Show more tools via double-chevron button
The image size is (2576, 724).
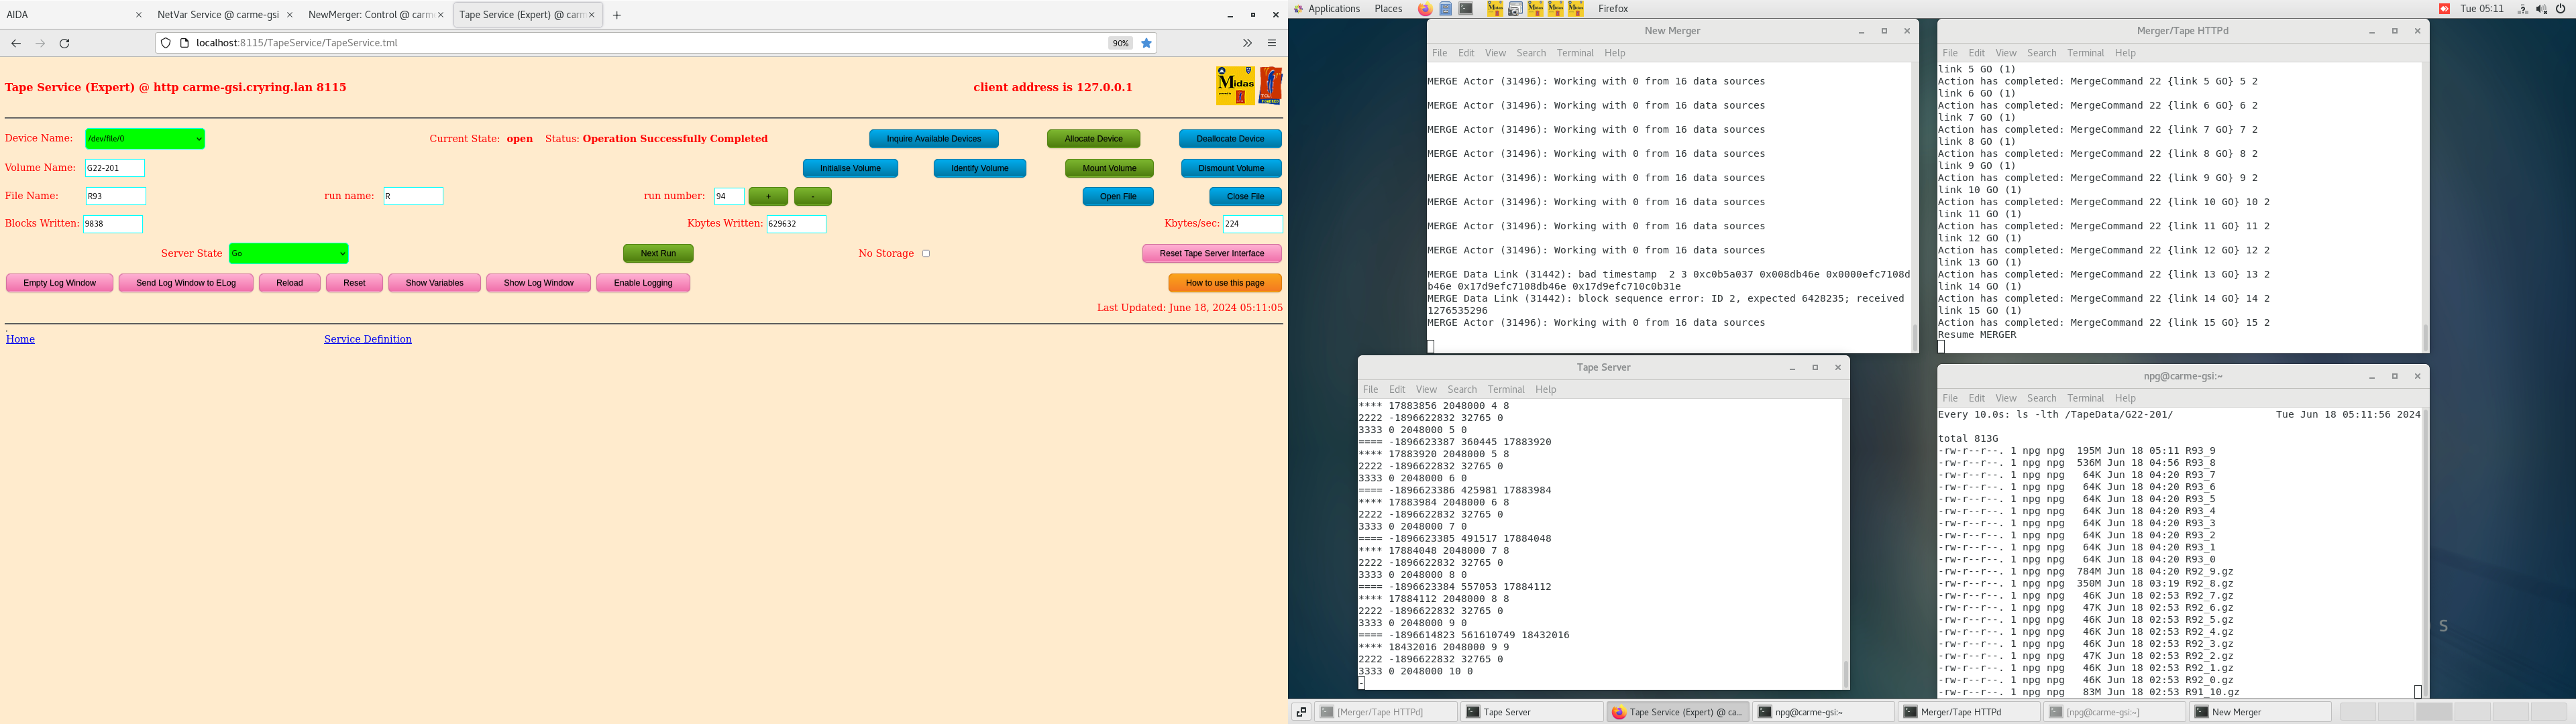pyautogui.click(x=1247, y=43)
